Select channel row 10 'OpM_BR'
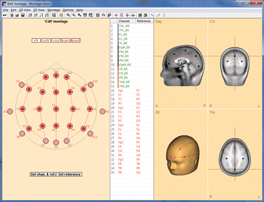The width and height of the screenshot is (264, 202). (132, 65)
